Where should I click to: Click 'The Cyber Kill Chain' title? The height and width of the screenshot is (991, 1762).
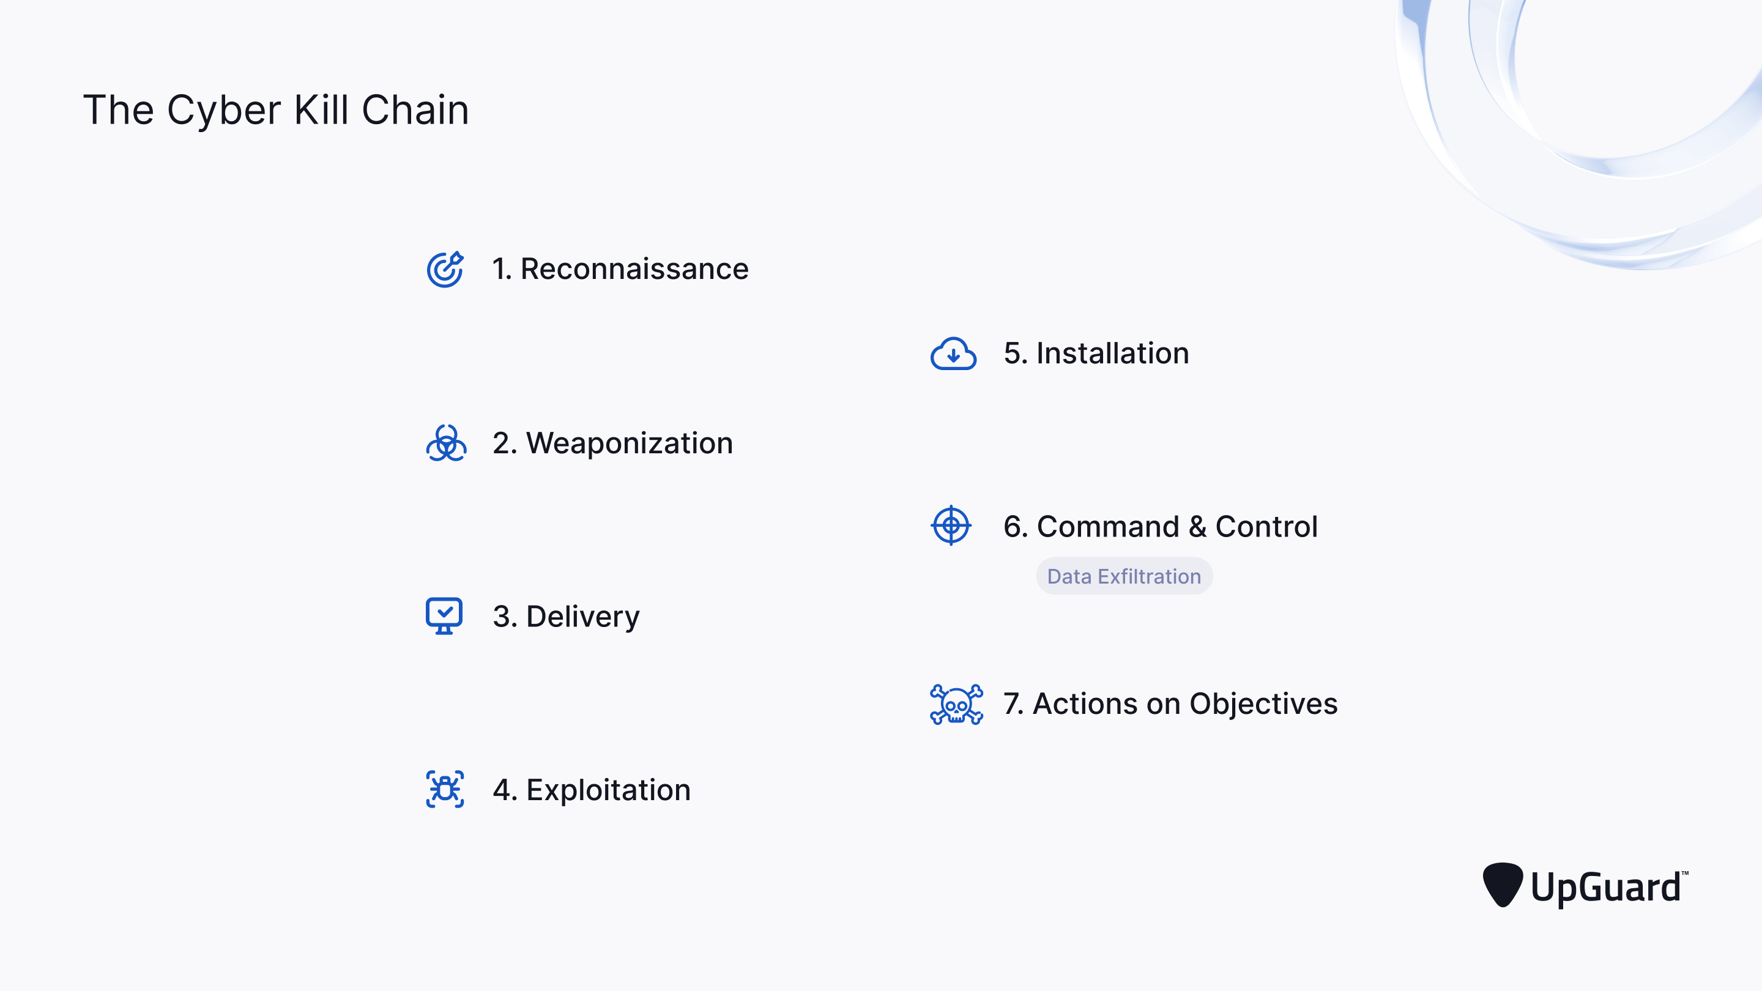(277, 109)
